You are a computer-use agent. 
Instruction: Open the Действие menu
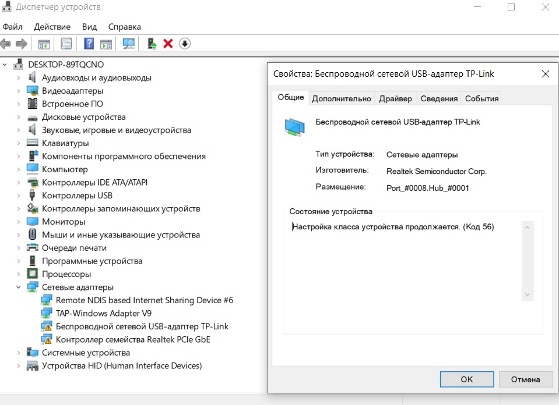click(x=52, y=27)
